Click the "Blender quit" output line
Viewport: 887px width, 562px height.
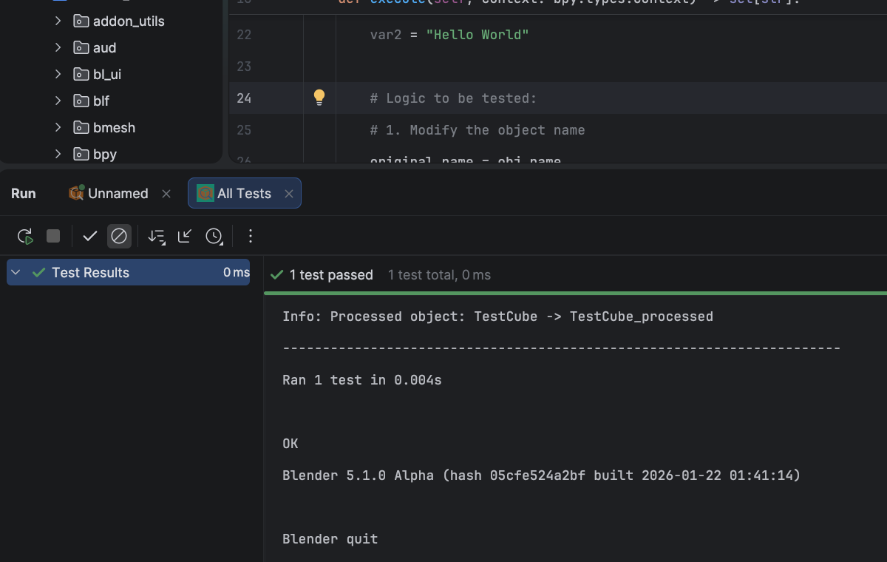tap(330, 539)
